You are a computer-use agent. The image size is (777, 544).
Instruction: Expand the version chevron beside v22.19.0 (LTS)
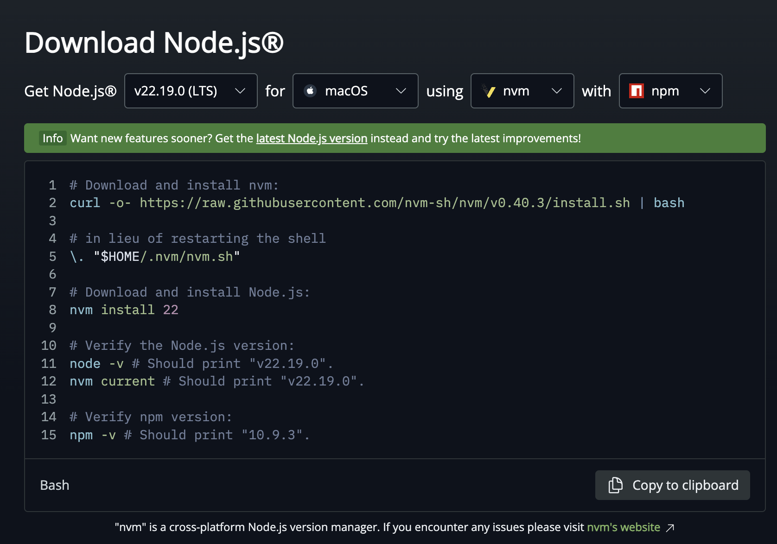[240, 91]
